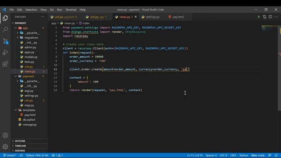Switch to the settings.py tab

tap(152, 17)
